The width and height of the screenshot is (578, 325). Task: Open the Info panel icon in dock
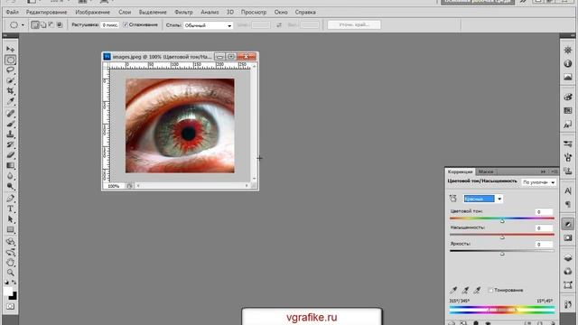tap(568, 63)
